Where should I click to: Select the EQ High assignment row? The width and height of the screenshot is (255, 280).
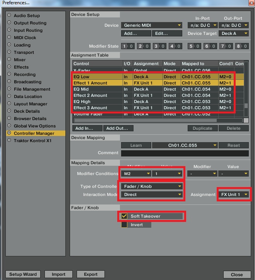(x=158, y=101)
